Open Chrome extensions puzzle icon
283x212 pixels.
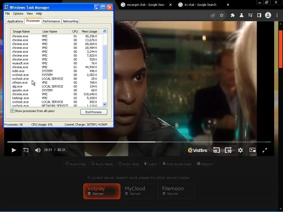click(233, 15)
